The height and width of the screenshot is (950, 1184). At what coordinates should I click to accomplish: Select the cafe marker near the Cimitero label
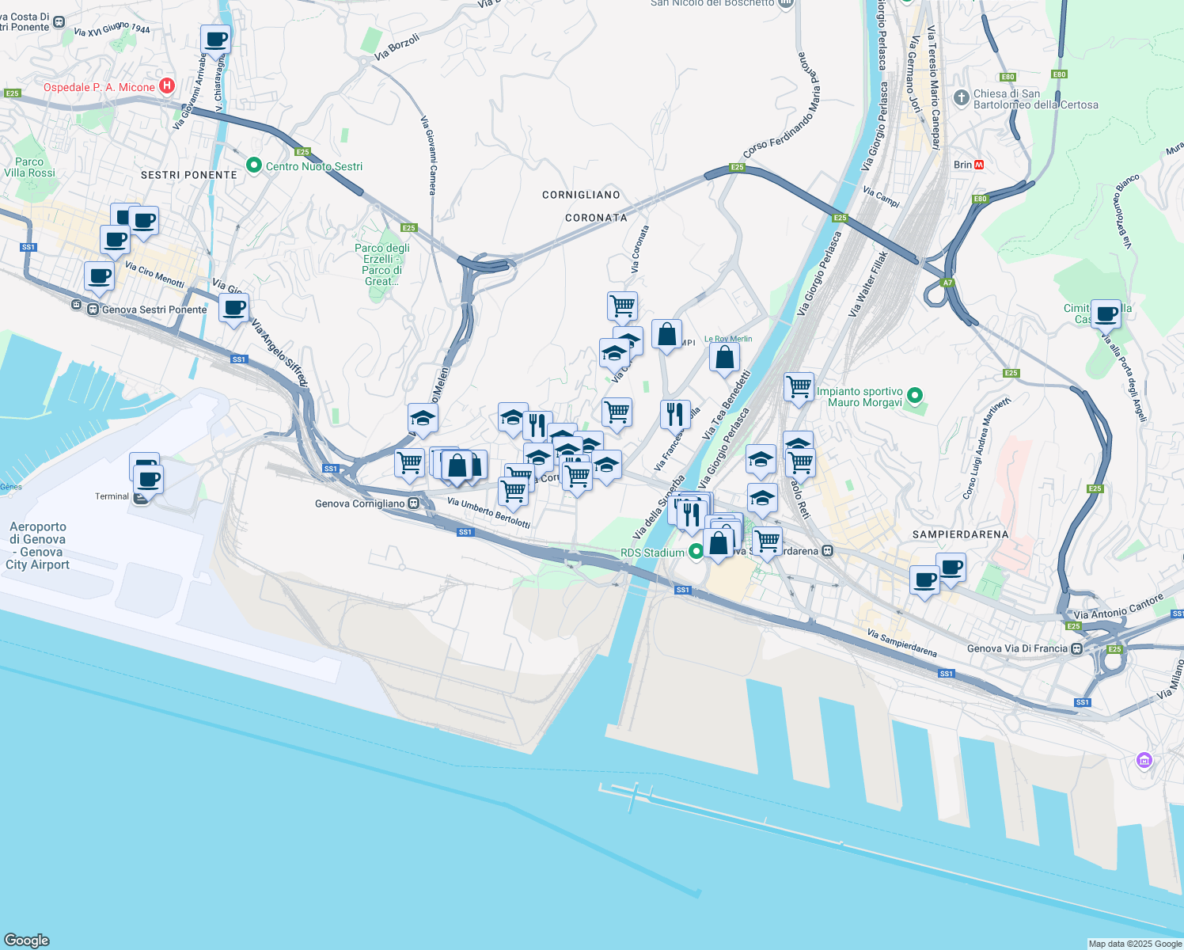pyautogui.click(x=1106, y=314)
